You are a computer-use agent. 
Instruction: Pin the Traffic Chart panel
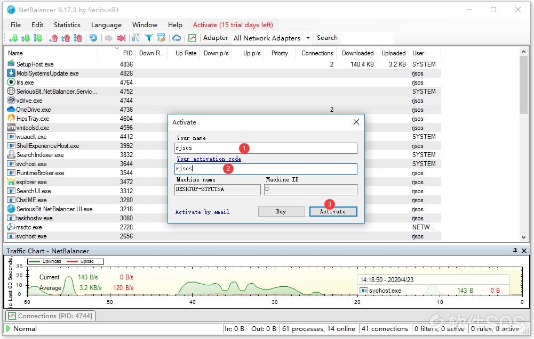click(515, 251)
